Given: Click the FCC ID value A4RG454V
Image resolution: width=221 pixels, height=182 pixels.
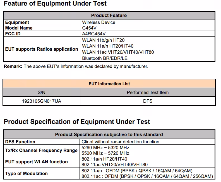Looking at the screenshot, I should click(x=94, y=34).
